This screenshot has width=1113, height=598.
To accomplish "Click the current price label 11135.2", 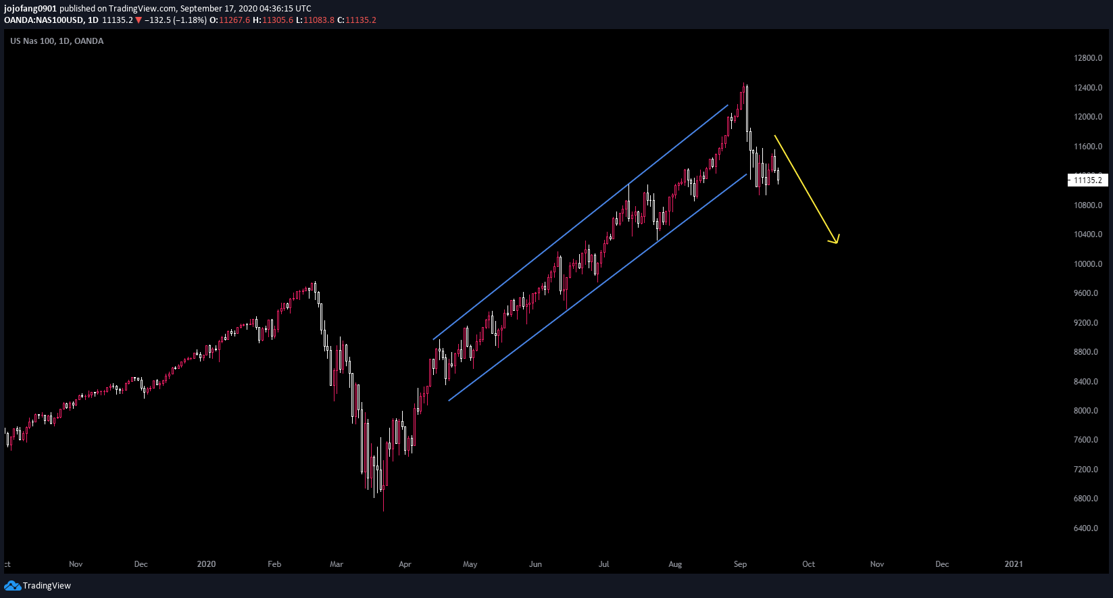I will (x=1088, y=180).
